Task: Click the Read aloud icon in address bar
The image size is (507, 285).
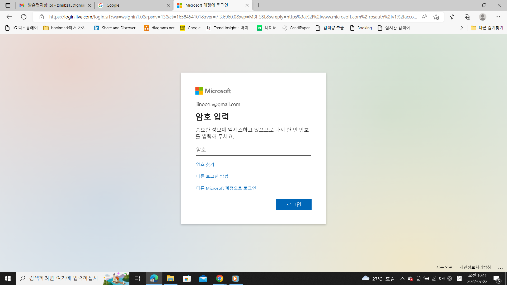Action: [x=424, y=17]
